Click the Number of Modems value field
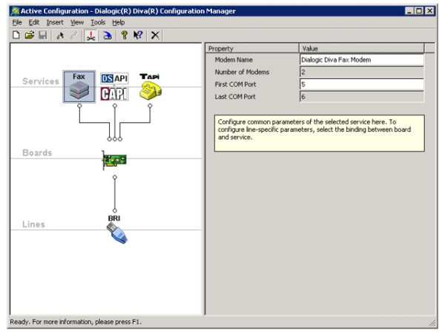 point(362,72)
